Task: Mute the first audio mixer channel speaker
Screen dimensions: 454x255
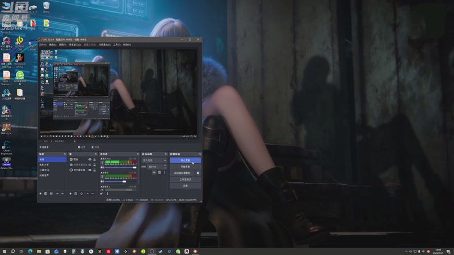Action: tap(102, 167)
